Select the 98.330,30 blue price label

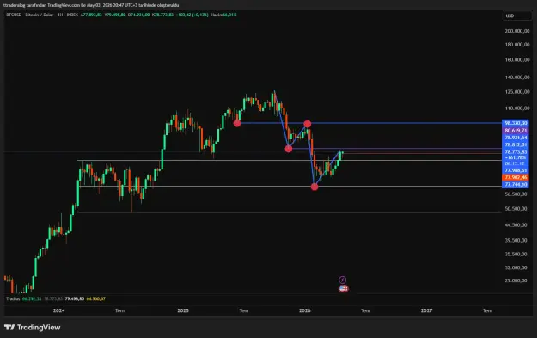516,123
